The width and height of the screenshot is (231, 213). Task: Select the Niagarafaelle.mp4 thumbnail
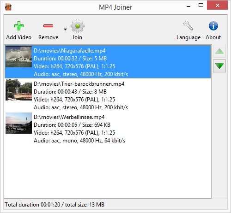click(x=18, y=57)
